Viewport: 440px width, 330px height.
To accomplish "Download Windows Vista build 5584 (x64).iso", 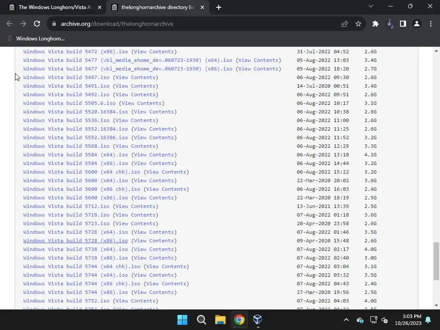I will pos(76,155).
